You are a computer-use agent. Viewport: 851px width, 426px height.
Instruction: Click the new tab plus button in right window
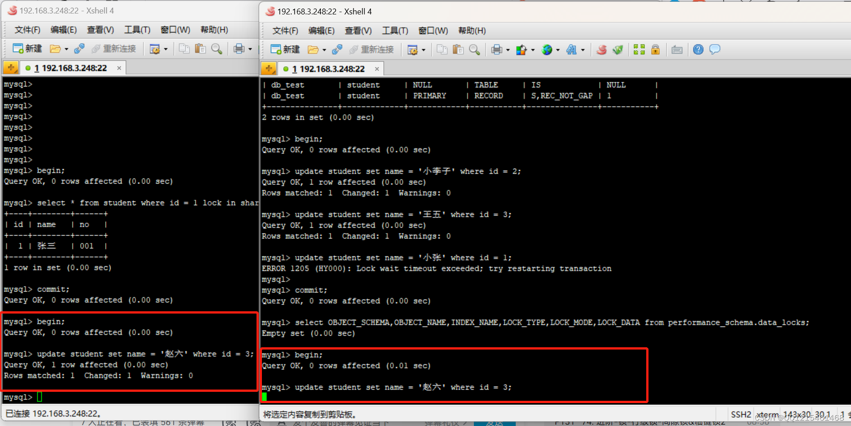coord(269,68)
